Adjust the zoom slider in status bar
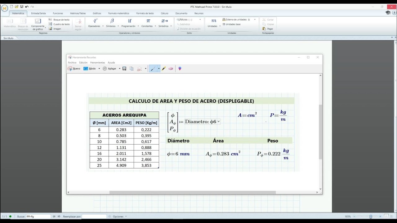397x223 pixels. (371, 216)
